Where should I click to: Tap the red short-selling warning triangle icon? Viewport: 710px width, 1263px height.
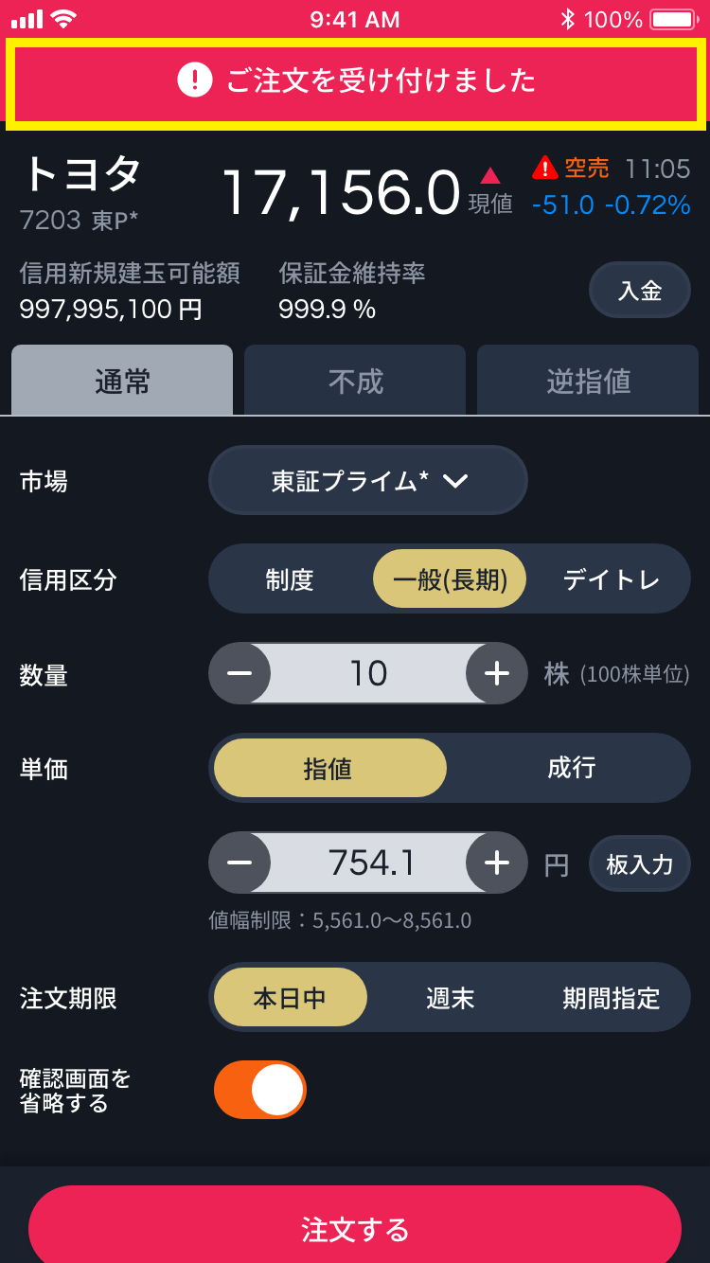point(545,169)
